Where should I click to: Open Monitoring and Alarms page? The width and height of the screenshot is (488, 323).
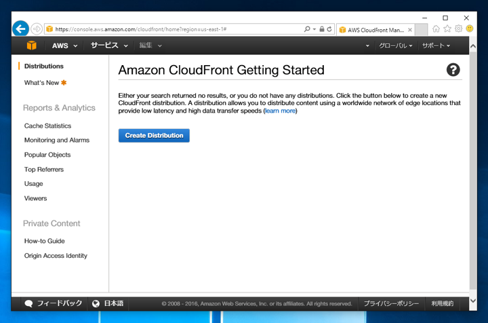(x=57, y=140)
